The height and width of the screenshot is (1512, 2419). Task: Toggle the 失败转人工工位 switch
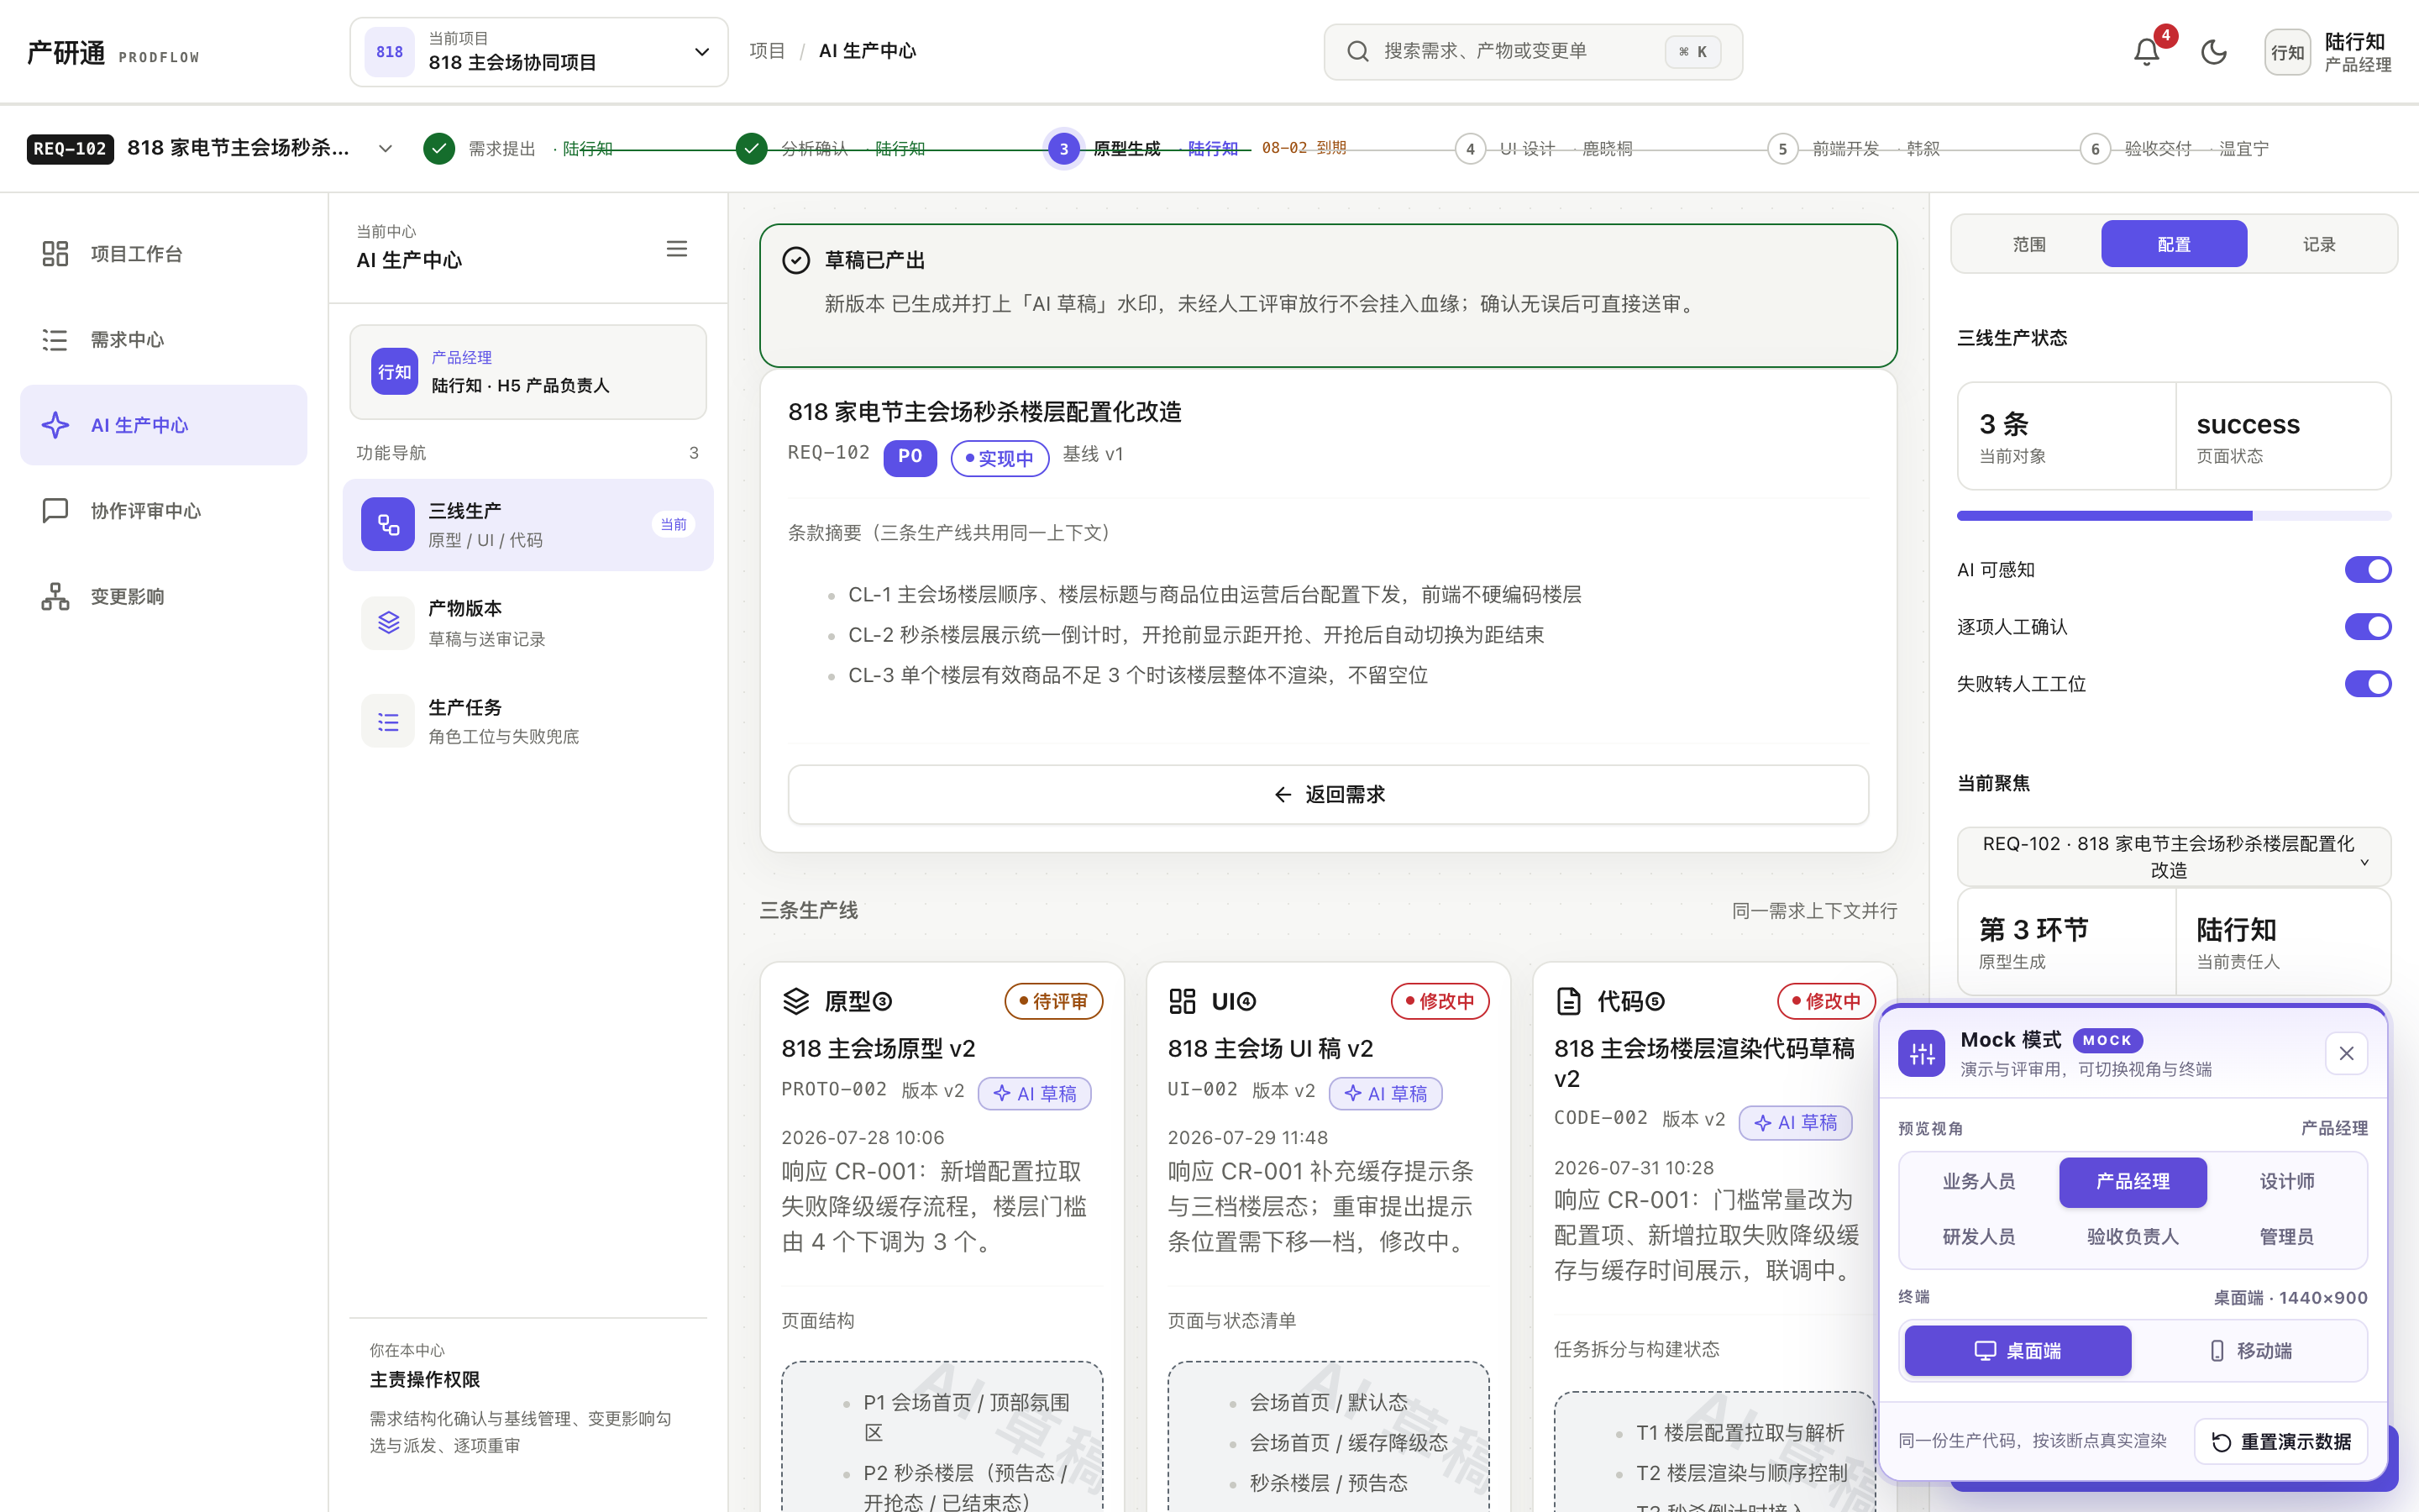[2367, 683]
